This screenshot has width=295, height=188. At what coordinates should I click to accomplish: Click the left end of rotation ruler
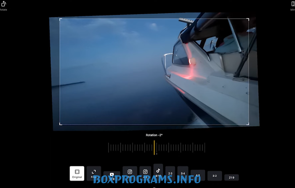(x=109, y=147)
